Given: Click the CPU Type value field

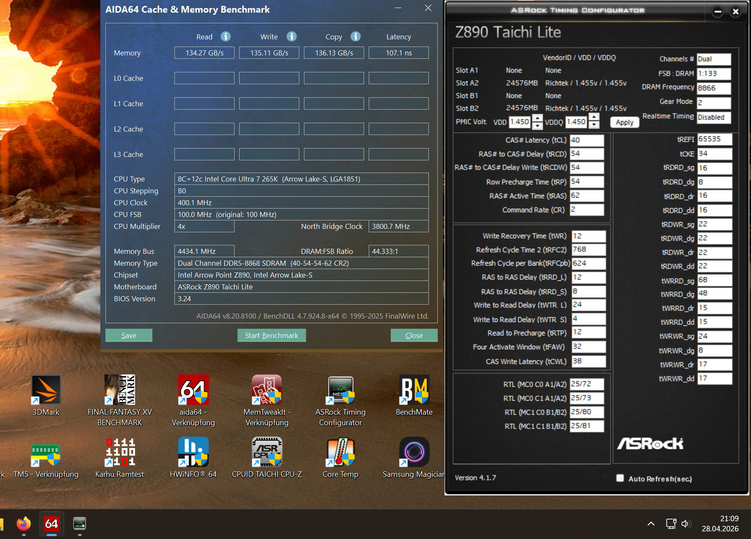Looking at the screenshot, I should [301, 179].
